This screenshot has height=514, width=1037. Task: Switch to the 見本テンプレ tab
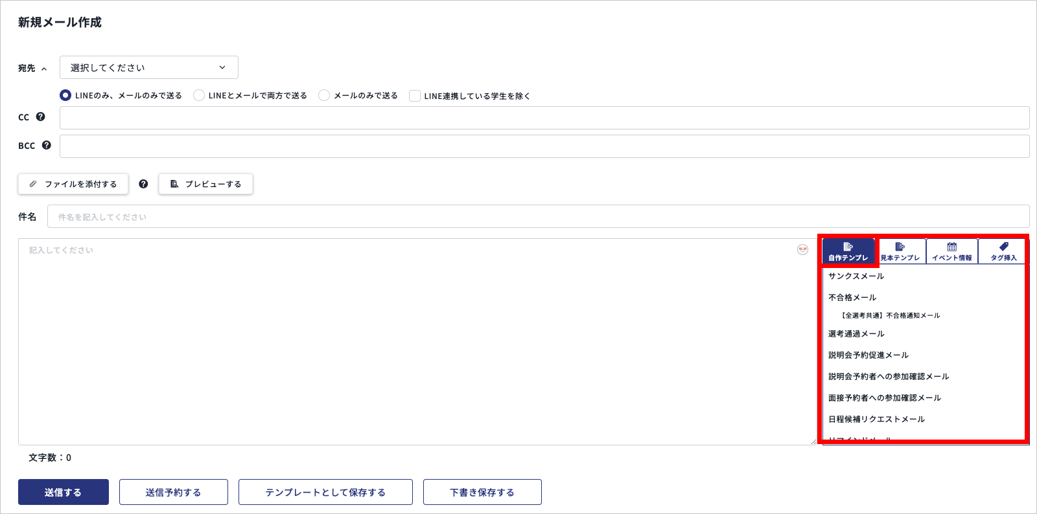900,251
